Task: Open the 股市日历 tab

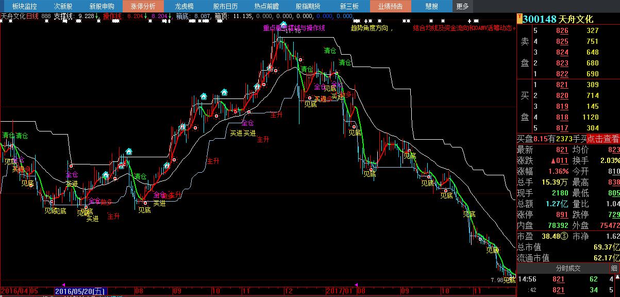Action: 225,6
